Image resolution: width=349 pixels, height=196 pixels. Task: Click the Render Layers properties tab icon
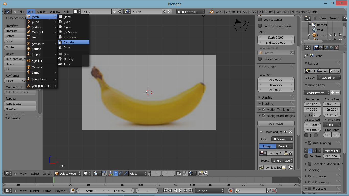[x=321, y=48]
